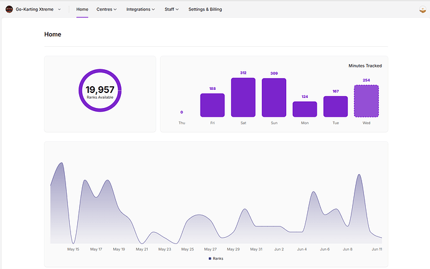Select the Friday bar showing 188
Image resolution: width=430 pixels, height=269 pixels.
(213, 105)
